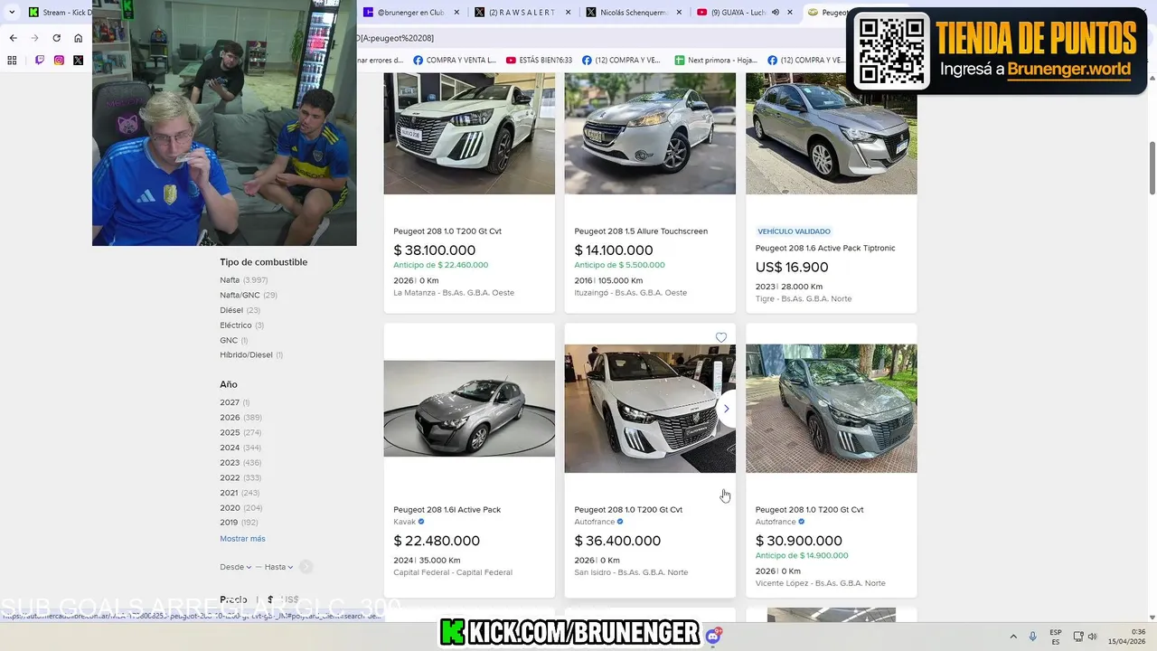Close the R A W S A L E R T tab
The height and width of the screenshot is (651, 1157).
(x=567, y=13)
